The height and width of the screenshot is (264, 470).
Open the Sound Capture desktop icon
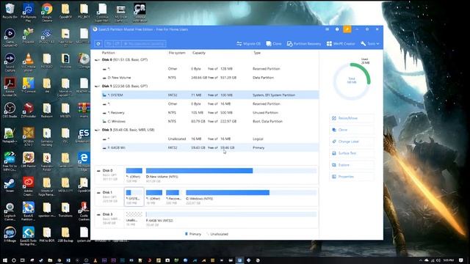tap(10, 62)
